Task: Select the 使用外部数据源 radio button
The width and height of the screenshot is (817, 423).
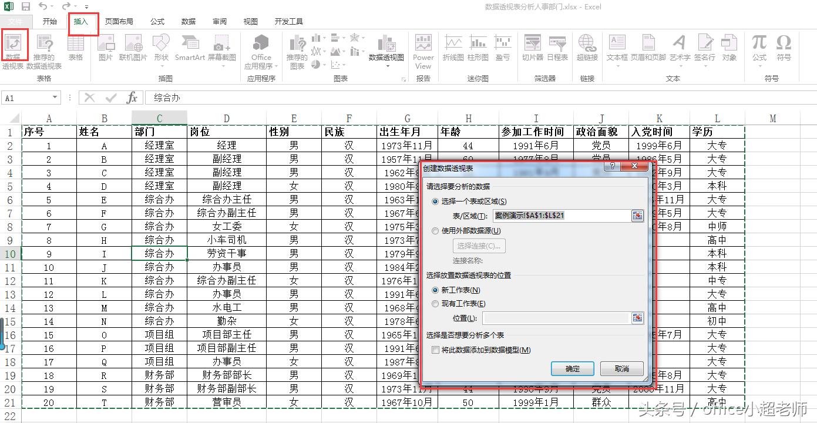Action: click(x=434, y=230)
